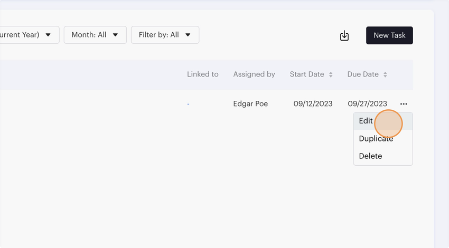The width and height of the screenshot is (449, 248).
Task: Open the Month: All dropdown
Action: (95, 35)
